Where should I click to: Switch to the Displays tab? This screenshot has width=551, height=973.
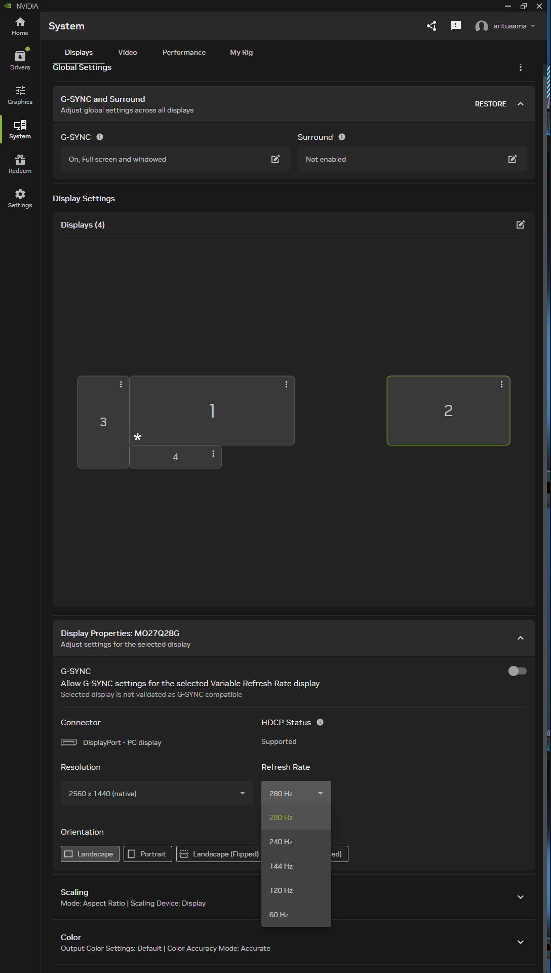[78, 52]
